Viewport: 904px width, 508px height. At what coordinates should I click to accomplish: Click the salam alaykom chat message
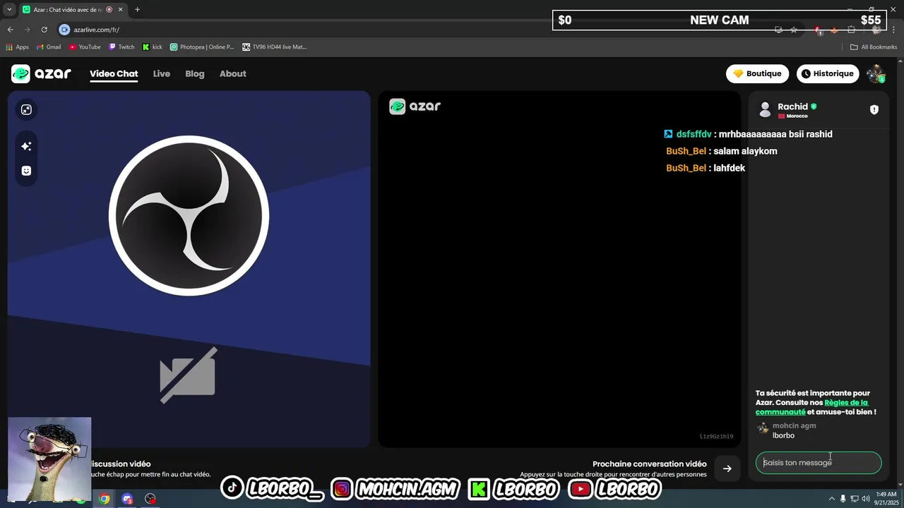(x=745, y=151)
